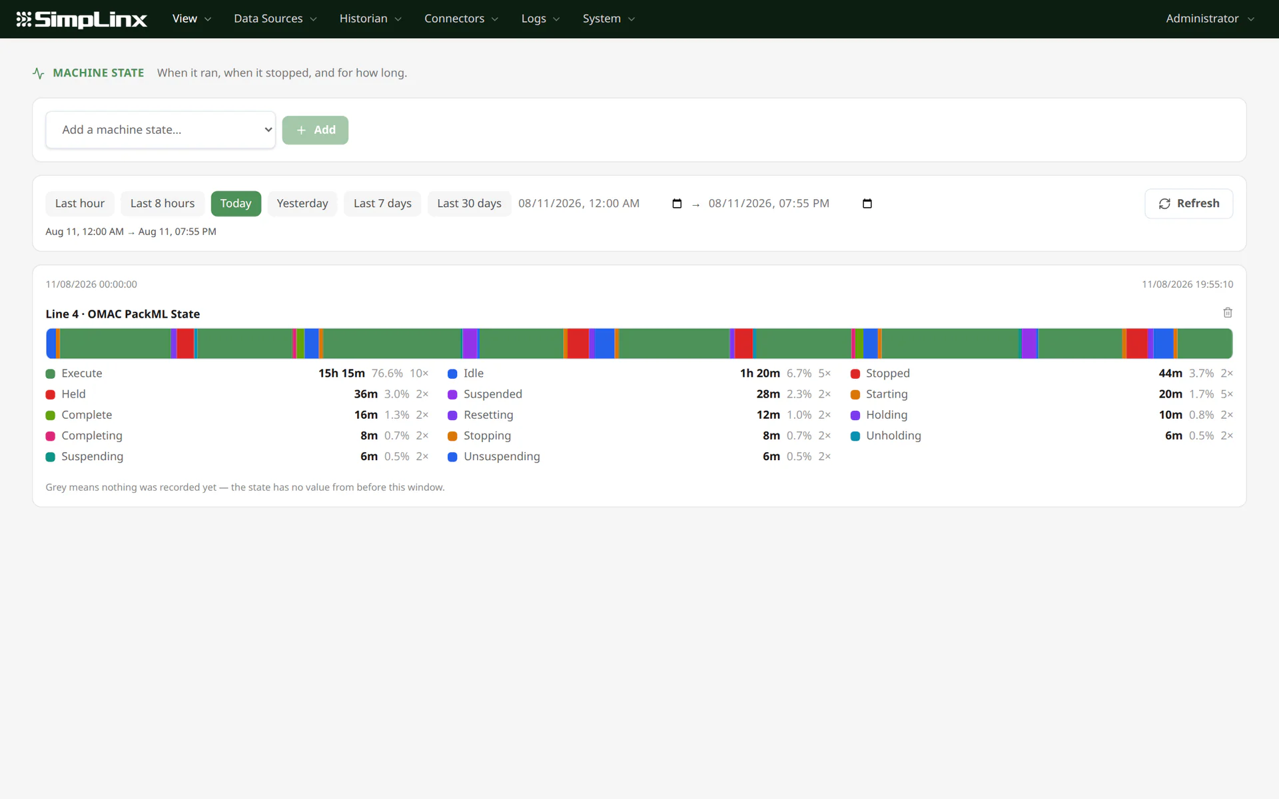Viewport: 1279px width, 799px height.
Task: Click the Refresh button
Action: [x=1188, y=204]
